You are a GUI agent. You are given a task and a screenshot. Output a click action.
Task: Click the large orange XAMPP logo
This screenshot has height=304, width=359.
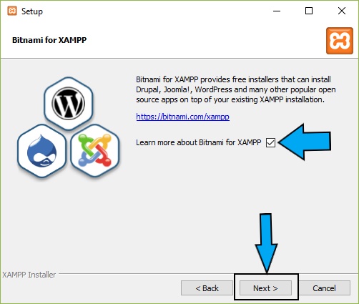click(x=340, y=41)
